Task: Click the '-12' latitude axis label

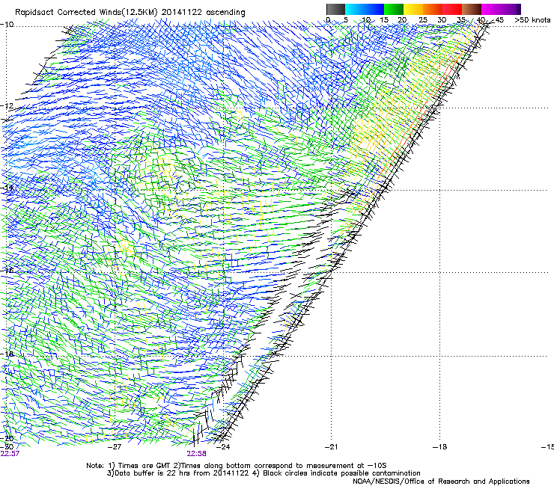Action: 7,106
